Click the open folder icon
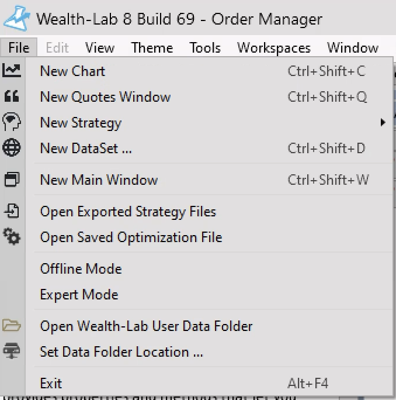This screenshot has height=400, width=396. pos(12,326)
